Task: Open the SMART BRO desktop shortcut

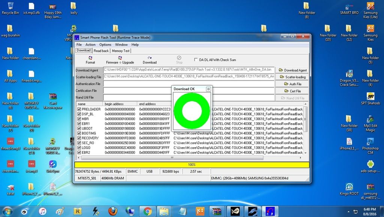Action: pyautogui.click(x=349, y=8)
